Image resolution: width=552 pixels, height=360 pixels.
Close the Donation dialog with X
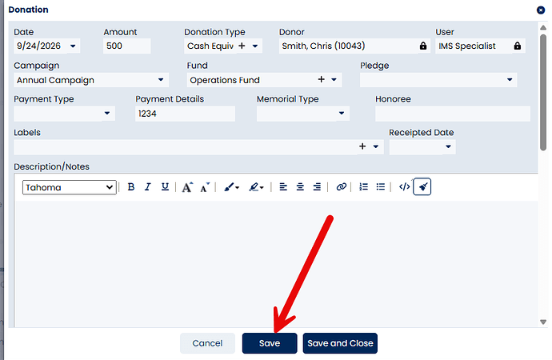point(541,10)
